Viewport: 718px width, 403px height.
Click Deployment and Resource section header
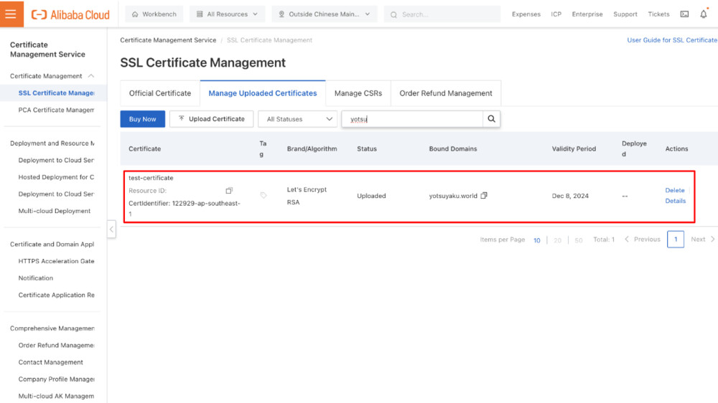[52, 143]
